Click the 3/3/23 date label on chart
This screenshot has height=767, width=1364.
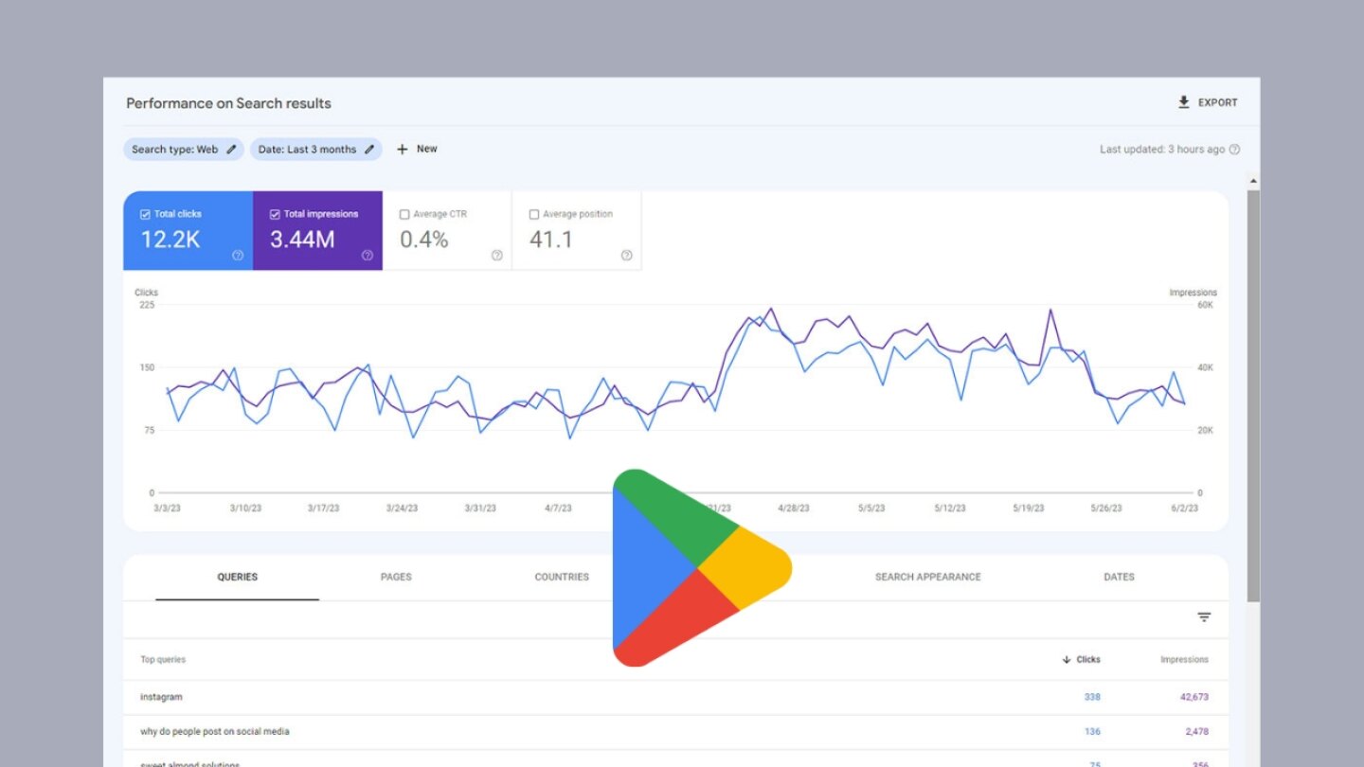(x=167, y=508)
